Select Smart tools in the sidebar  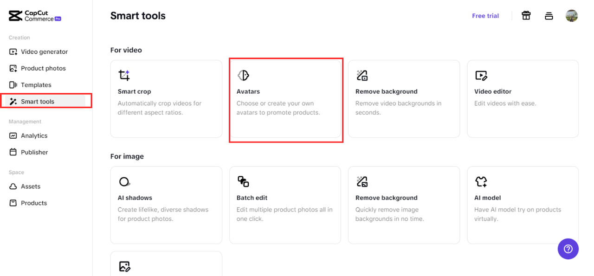coord(38,102)
